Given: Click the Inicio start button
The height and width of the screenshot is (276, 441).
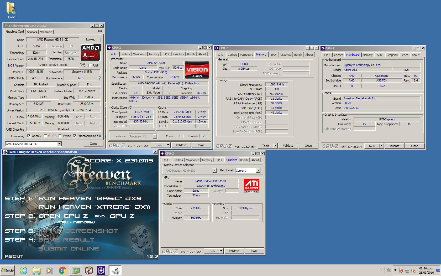Looking at the screenshot, I should click(x=7, y=270).
